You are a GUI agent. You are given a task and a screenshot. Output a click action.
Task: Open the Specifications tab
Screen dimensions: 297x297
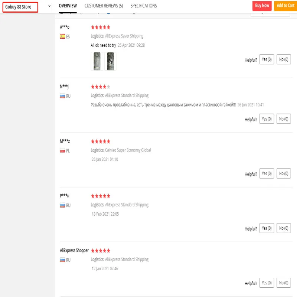pos(144,6)
